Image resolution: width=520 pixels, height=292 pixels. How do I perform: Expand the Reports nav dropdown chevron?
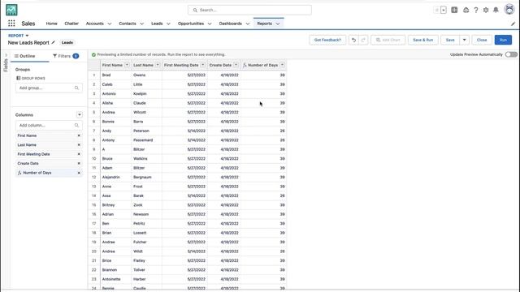pyautogui.click(x=278, y=24)
